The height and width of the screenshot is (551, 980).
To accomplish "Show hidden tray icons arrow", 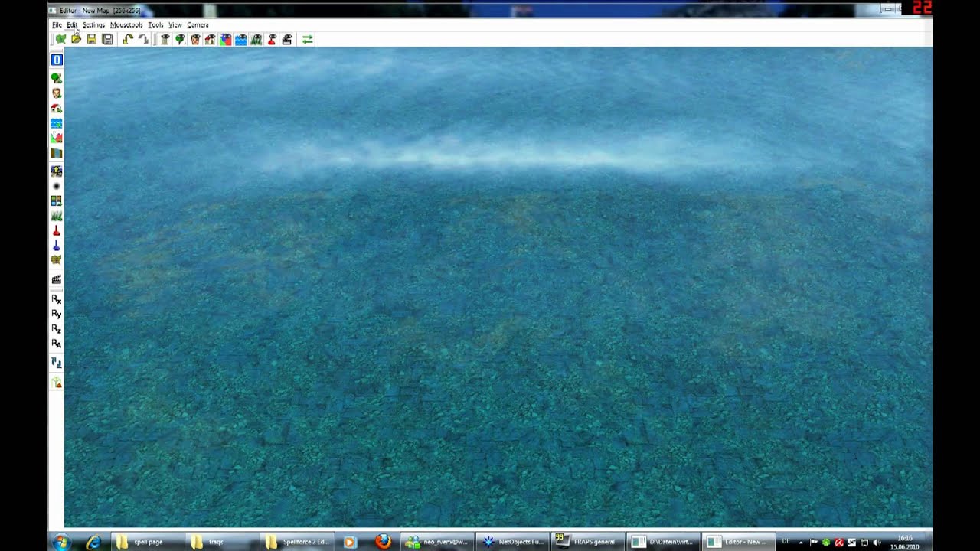I will [801, 543].
